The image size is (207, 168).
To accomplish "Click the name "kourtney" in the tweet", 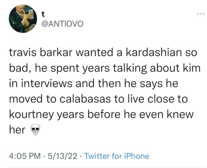I will (x=31, y=115).
